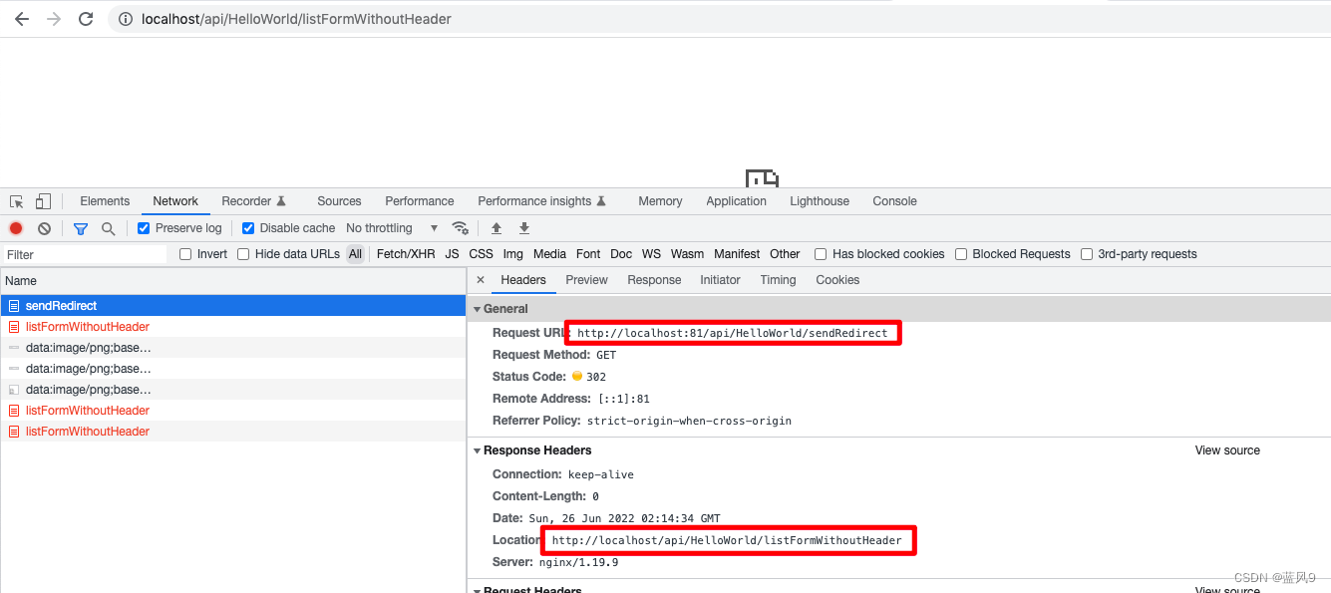Filter requests by WS type
This screenshot has height=593, width=1331.
coord(651,254)
